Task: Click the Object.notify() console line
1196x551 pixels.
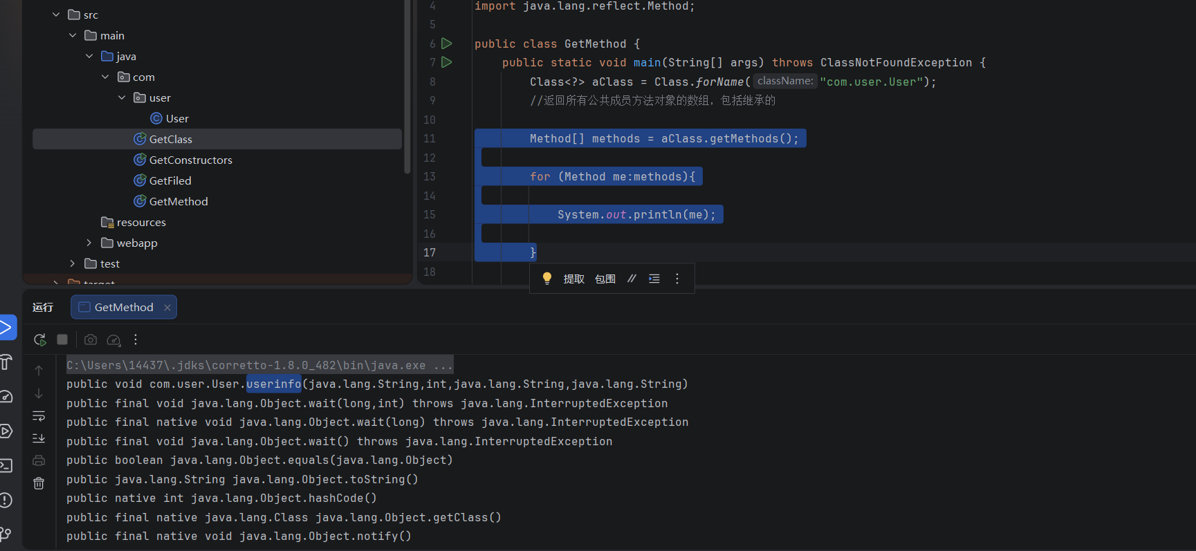Action: (239, 536)
